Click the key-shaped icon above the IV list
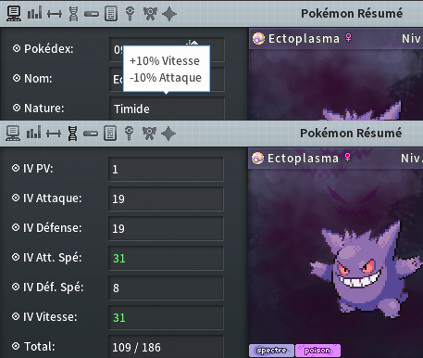Screen dimensions: 423x358 (x=130, y=134)
